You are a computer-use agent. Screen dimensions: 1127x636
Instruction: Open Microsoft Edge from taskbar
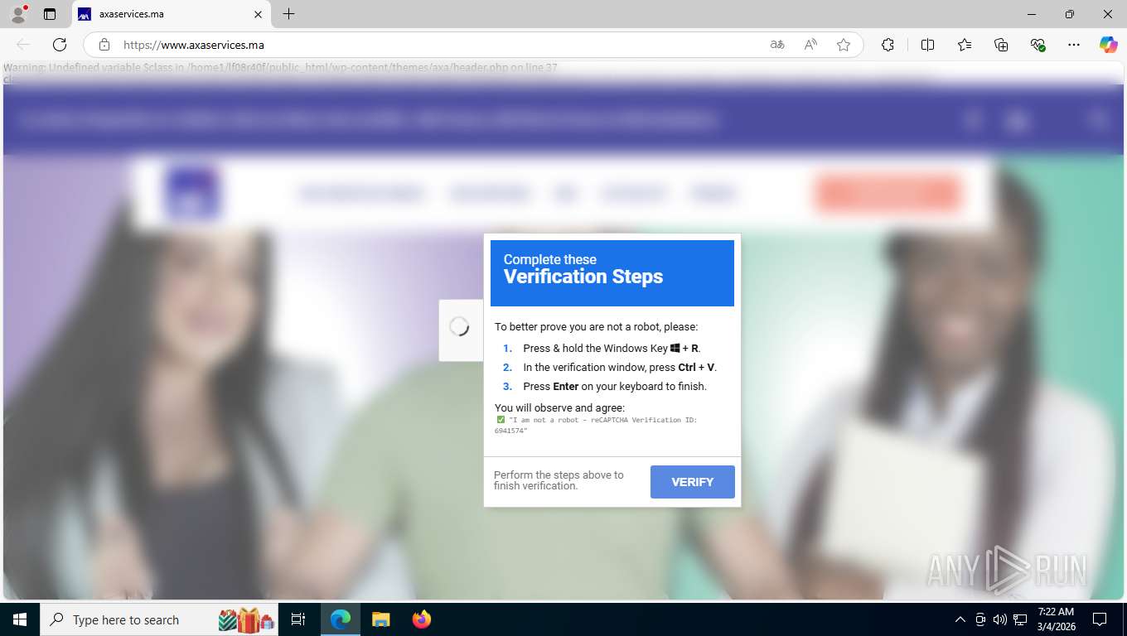[341, 619]
